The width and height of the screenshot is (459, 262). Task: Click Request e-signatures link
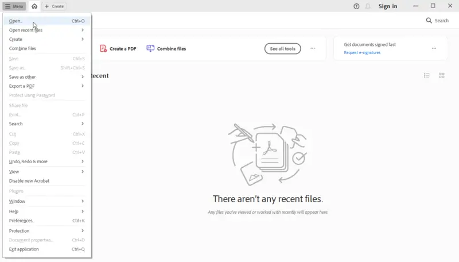pyautogui.click(x=362, y=52)
